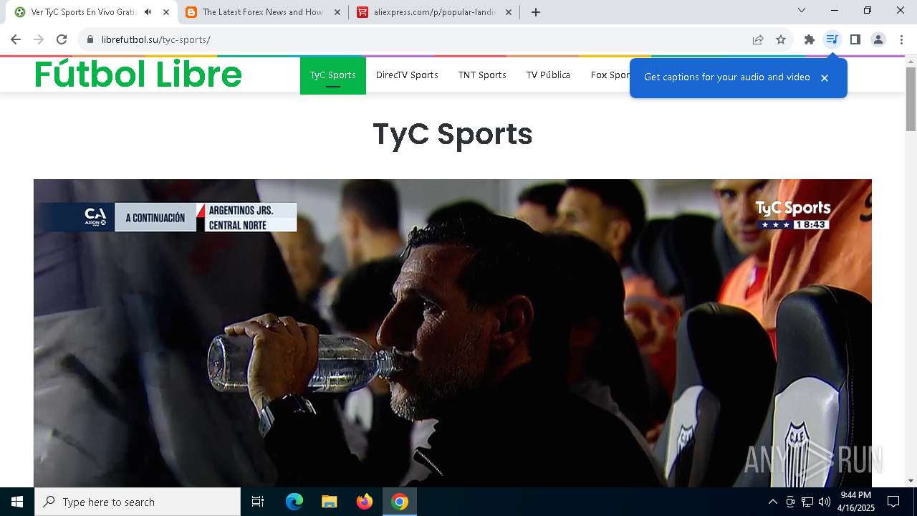The width and height of the screenshot is (917, 516).
Task: Open the Chrome profile avatar
Action: 878,39
